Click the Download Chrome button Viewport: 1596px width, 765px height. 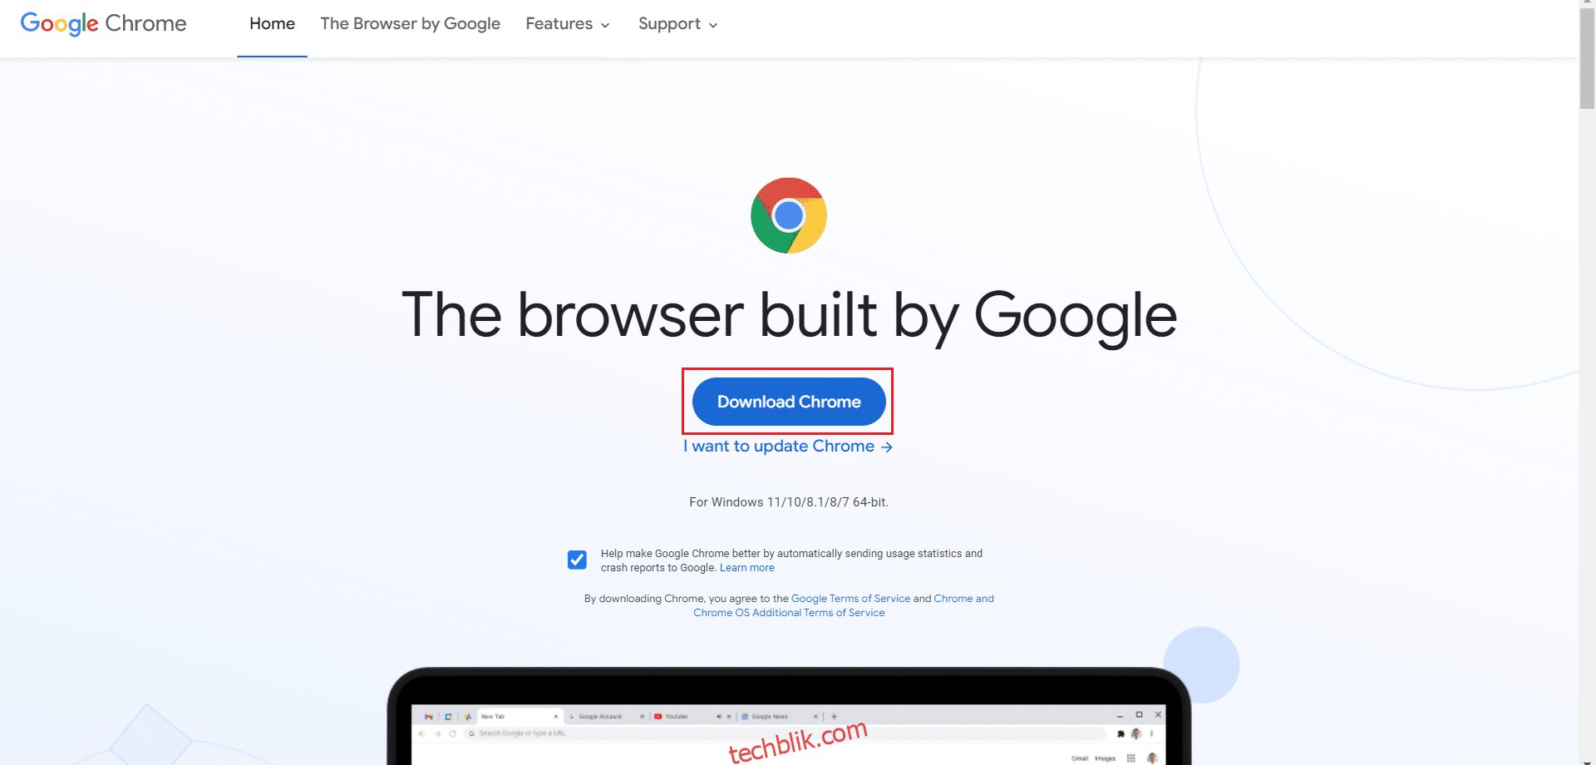[x=789, y=402]
